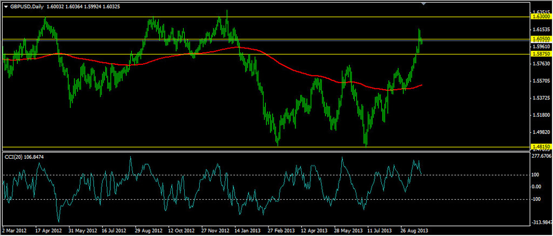Click the 31 May 2012 date label
The width and height of the screenshot is (553, 236).
pyautogui.click(x=82, y=231)
